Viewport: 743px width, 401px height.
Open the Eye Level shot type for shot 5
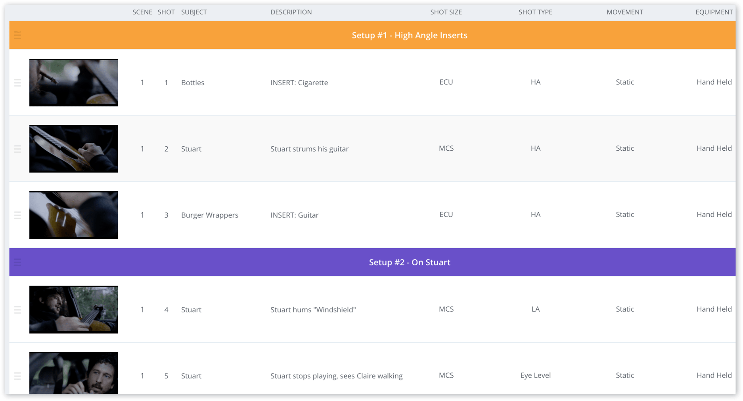tap(536, 375)
